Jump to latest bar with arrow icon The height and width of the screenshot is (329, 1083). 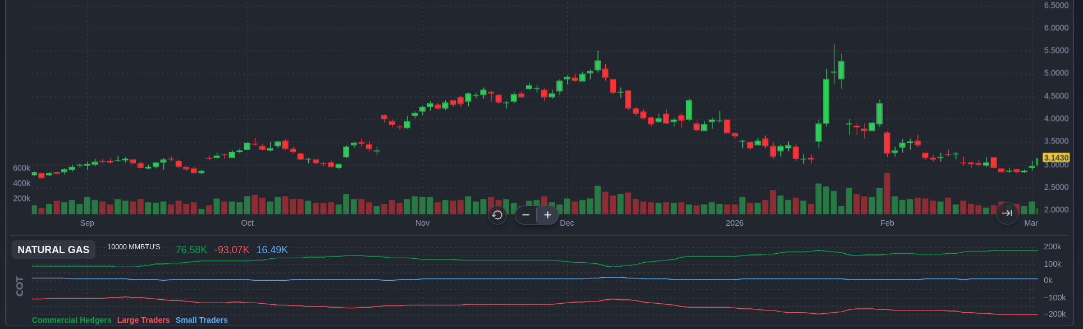pyautogui.click(x=1007, y=213)
